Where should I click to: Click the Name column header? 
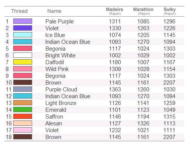click(x=54, y=11)
